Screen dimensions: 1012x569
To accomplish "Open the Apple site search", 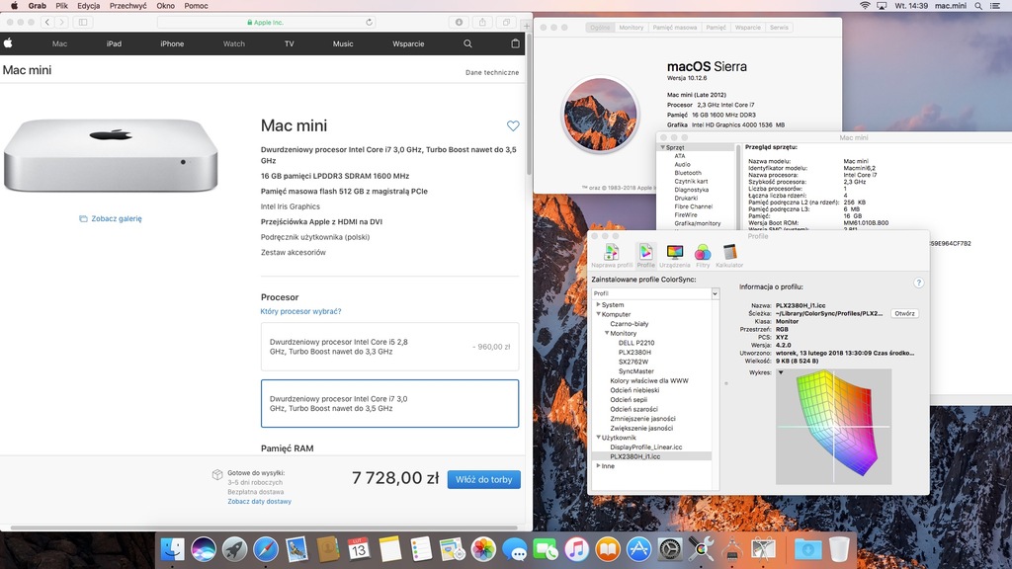I will (x=467, y=43).
